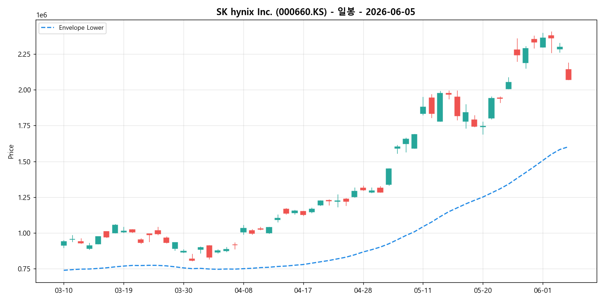Click the first green candlestick at 03-10
Viewport: 604px width, 302px height.
click(x=64, y=243)
